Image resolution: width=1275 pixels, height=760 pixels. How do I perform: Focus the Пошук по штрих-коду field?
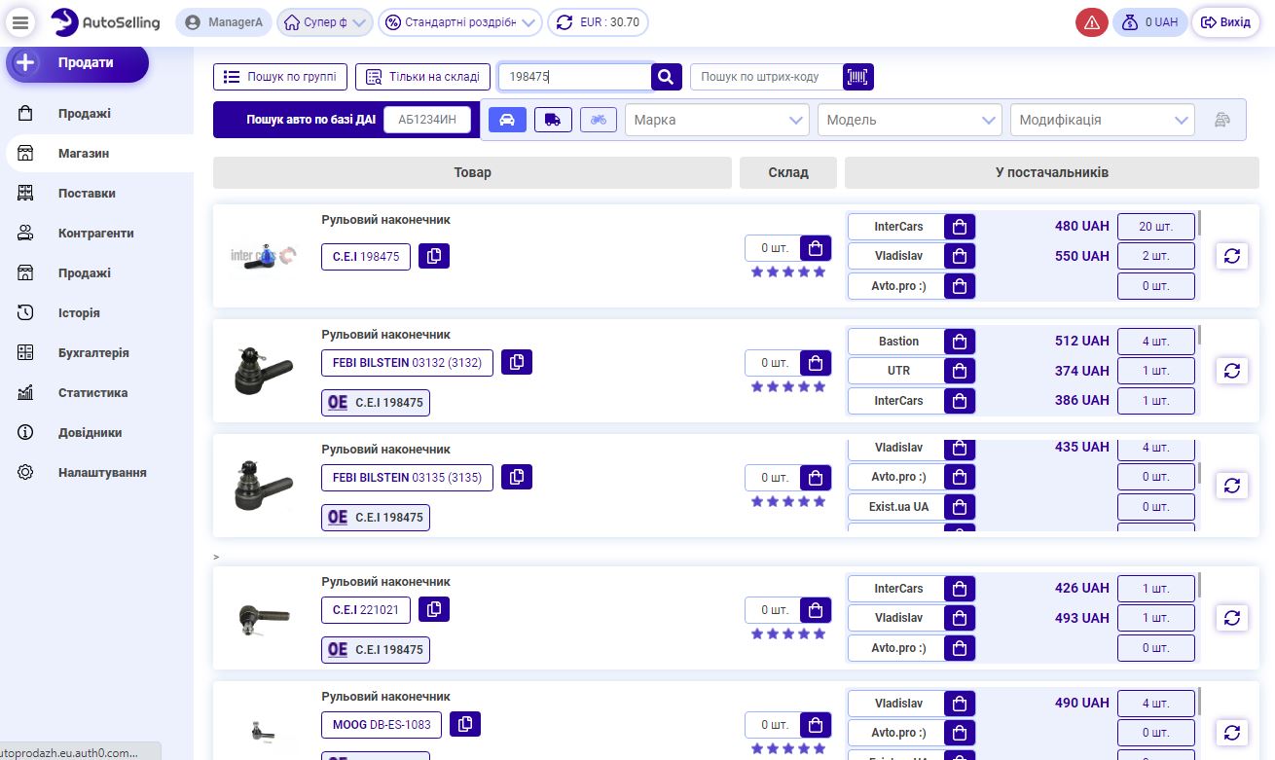coord(767,77)
